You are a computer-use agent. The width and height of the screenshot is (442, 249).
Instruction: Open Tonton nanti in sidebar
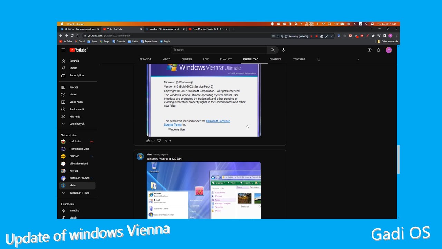(77, 109)
